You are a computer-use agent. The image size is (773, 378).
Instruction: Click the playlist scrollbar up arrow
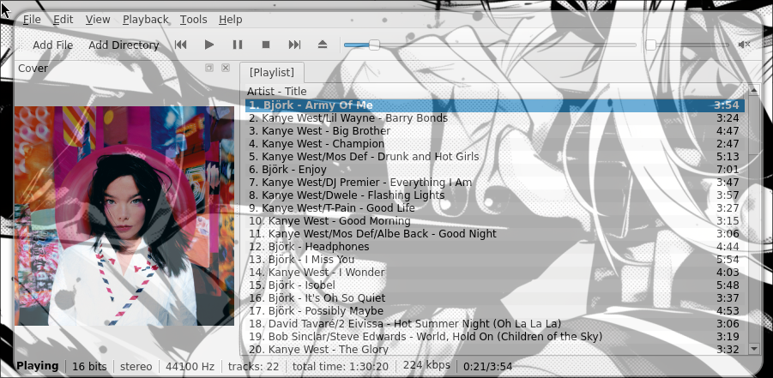(752, 90)
